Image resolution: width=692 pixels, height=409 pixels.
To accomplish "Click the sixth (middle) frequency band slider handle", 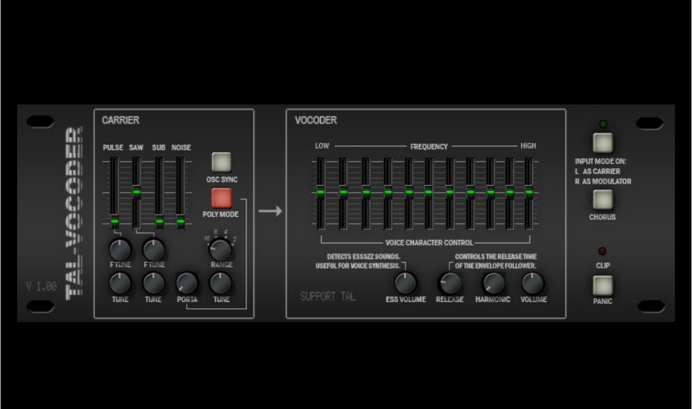I will pos(428,192).
